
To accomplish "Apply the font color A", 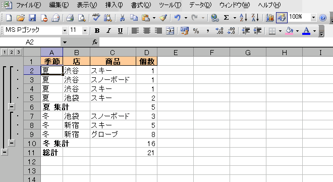I will click(306, 31).
